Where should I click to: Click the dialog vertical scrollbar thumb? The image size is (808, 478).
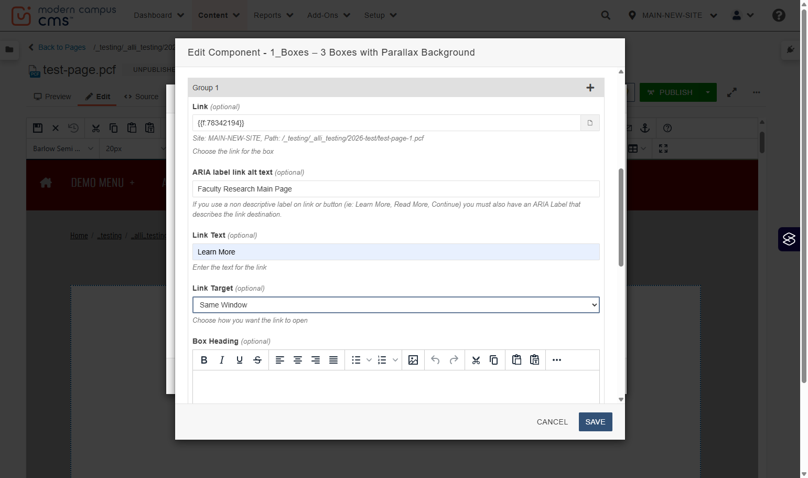click(621, 217)
